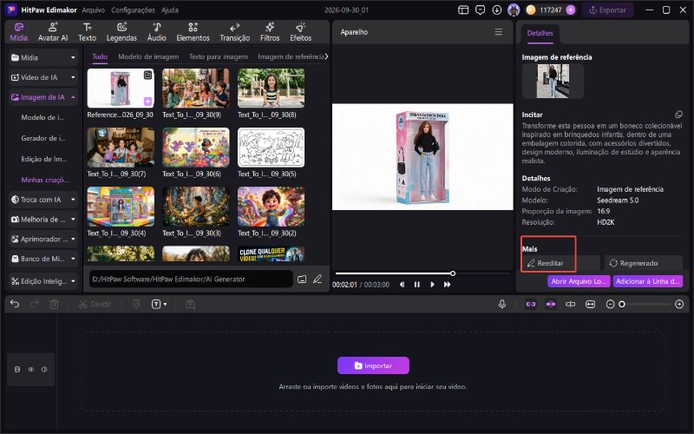
Task: Open the feedback message icon
Action: coord(481,10)
